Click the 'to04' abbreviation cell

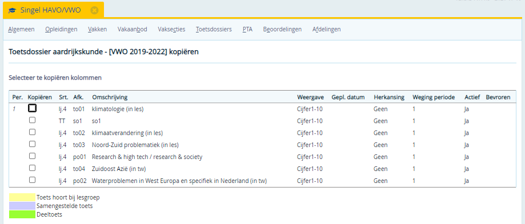click(x=79, y=169)
